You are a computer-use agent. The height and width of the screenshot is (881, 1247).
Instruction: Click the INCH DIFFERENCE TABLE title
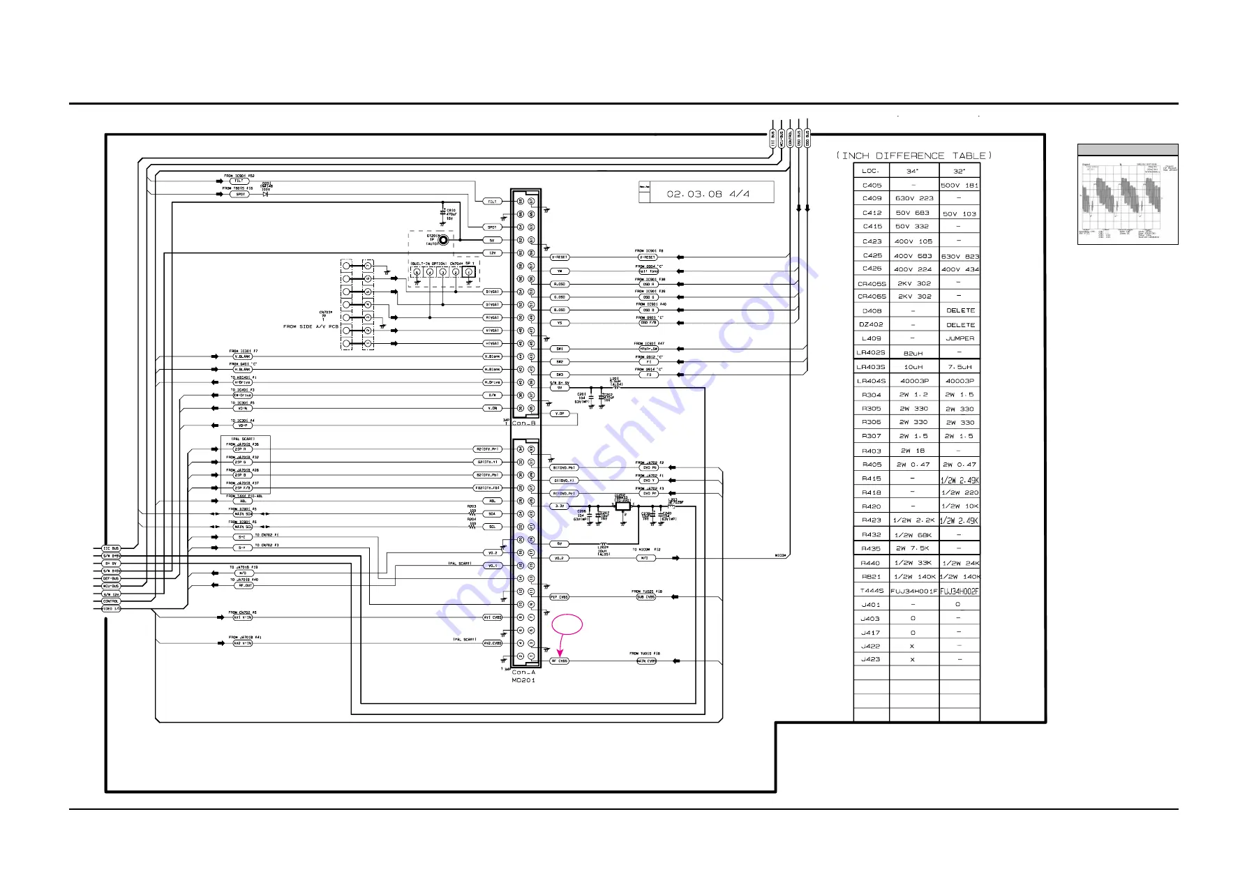[x=913, y=156]
